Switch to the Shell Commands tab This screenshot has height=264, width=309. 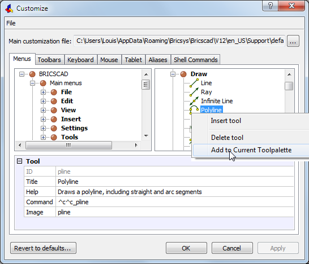point(195,60)
